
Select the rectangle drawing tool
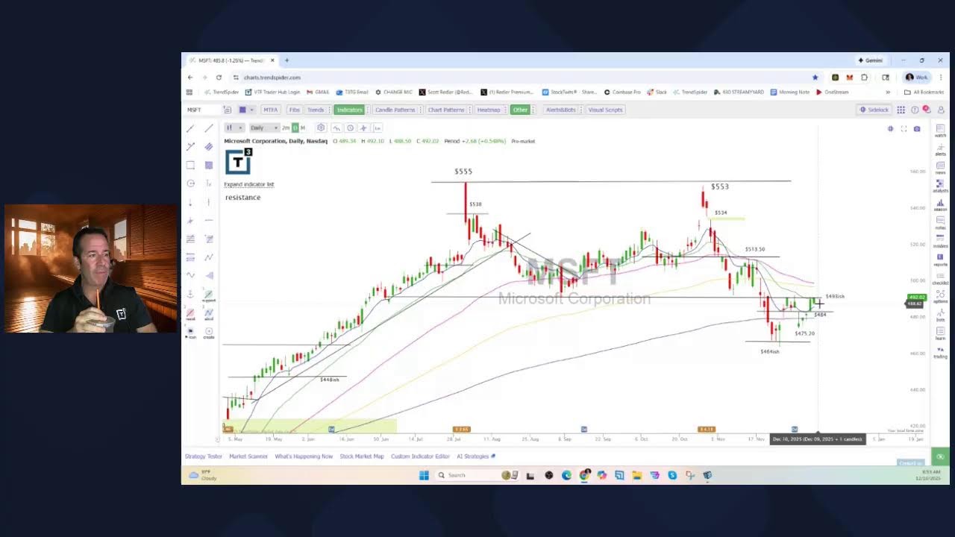pyautogui.click(x=190, y=165)
